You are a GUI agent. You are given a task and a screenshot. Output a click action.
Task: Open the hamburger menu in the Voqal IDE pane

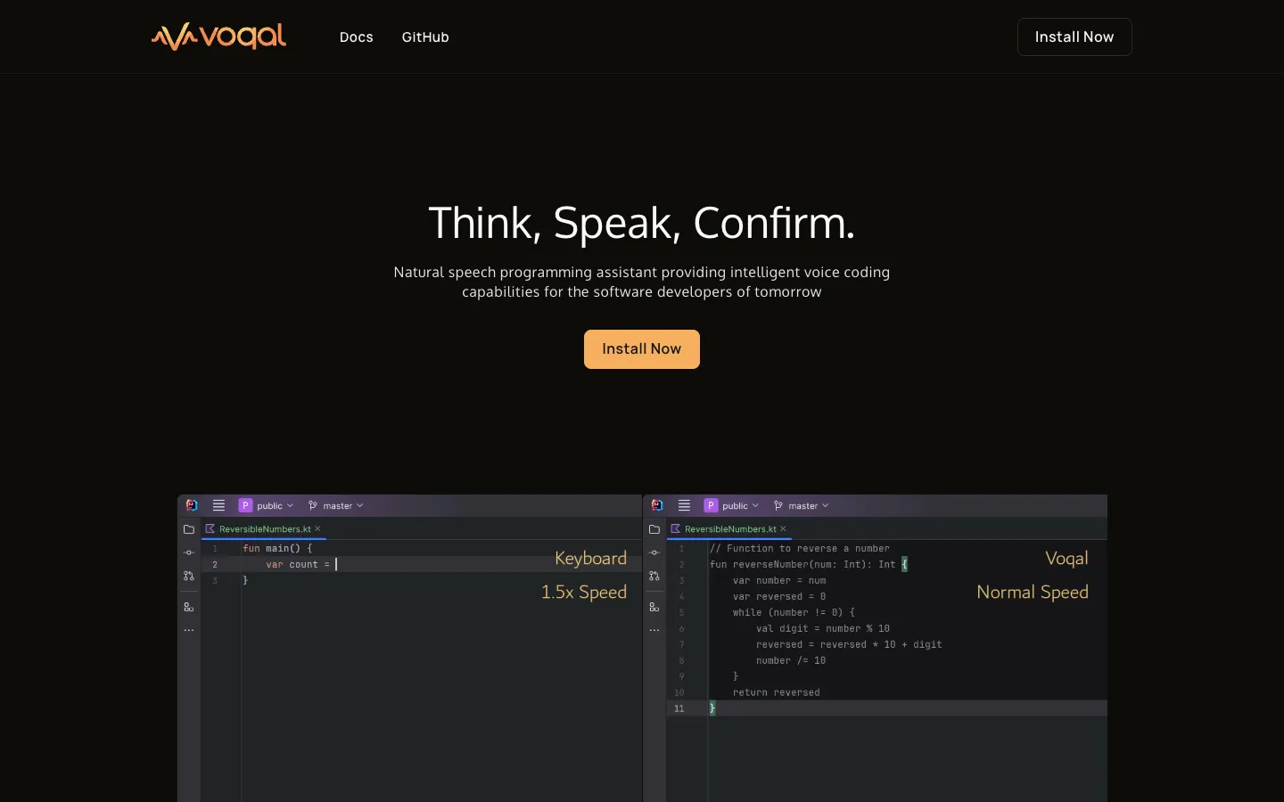coord(684,505)
